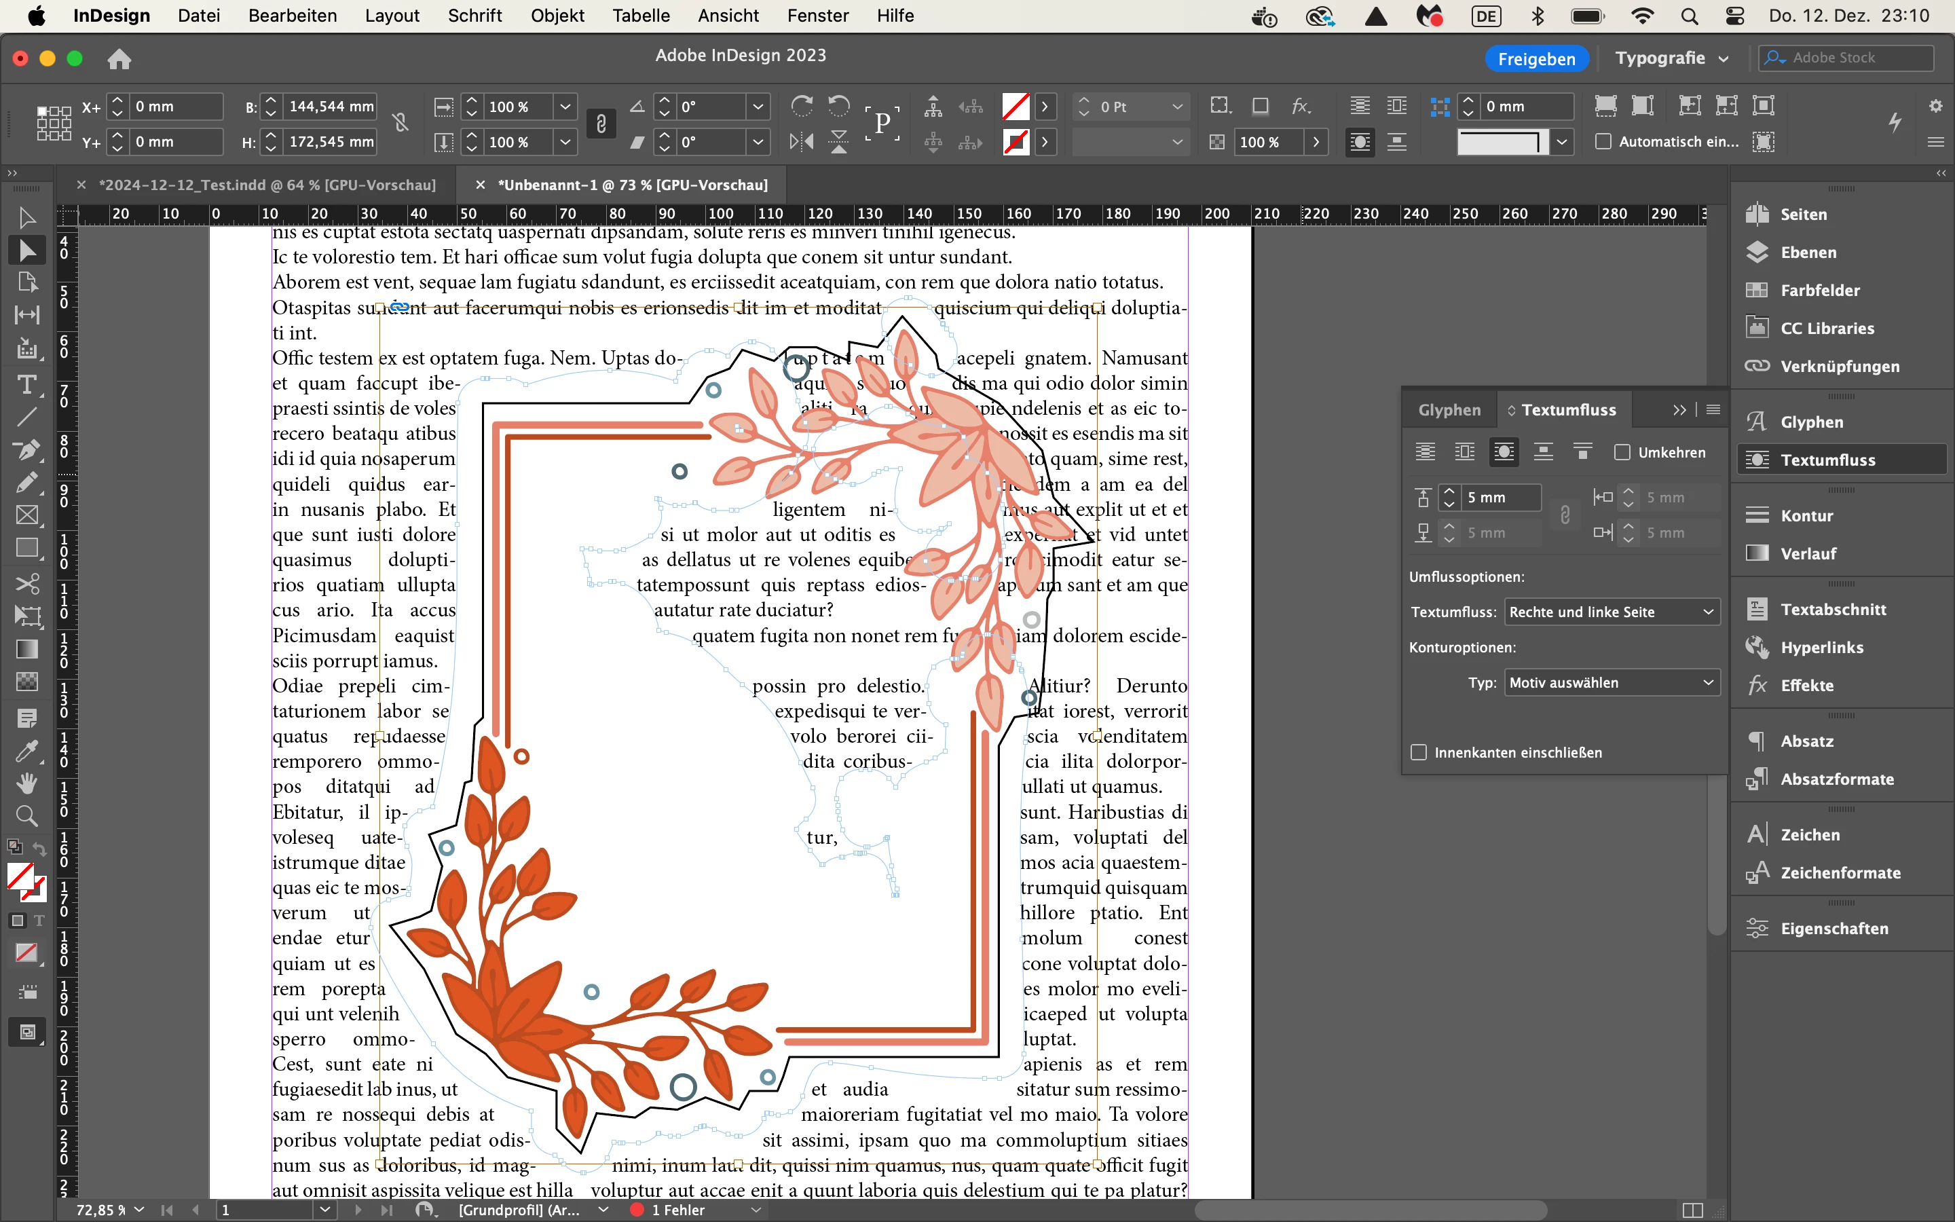The height and width of the screenshot is (1222, 1955).
Task: Open the Objekt menu
Action: pos(557,16)
